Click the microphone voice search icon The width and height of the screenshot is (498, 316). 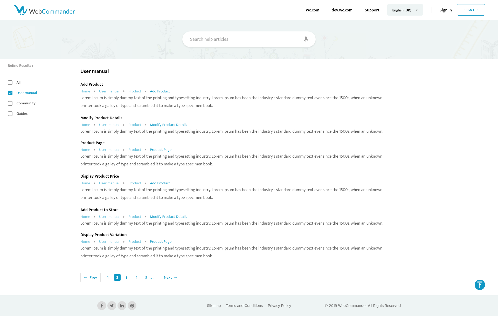306,39
